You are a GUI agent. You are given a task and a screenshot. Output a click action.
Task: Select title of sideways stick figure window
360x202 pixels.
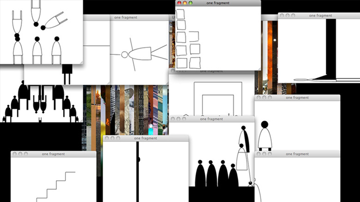[x=126, y=18]
